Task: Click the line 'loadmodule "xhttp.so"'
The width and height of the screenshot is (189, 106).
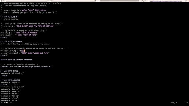Action: 11,82
